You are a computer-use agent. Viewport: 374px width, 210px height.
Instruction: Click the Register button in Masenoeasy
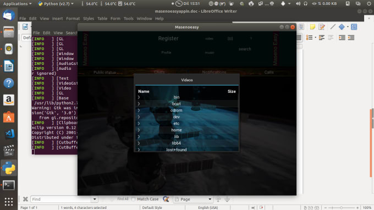click(x=168, y=38)
